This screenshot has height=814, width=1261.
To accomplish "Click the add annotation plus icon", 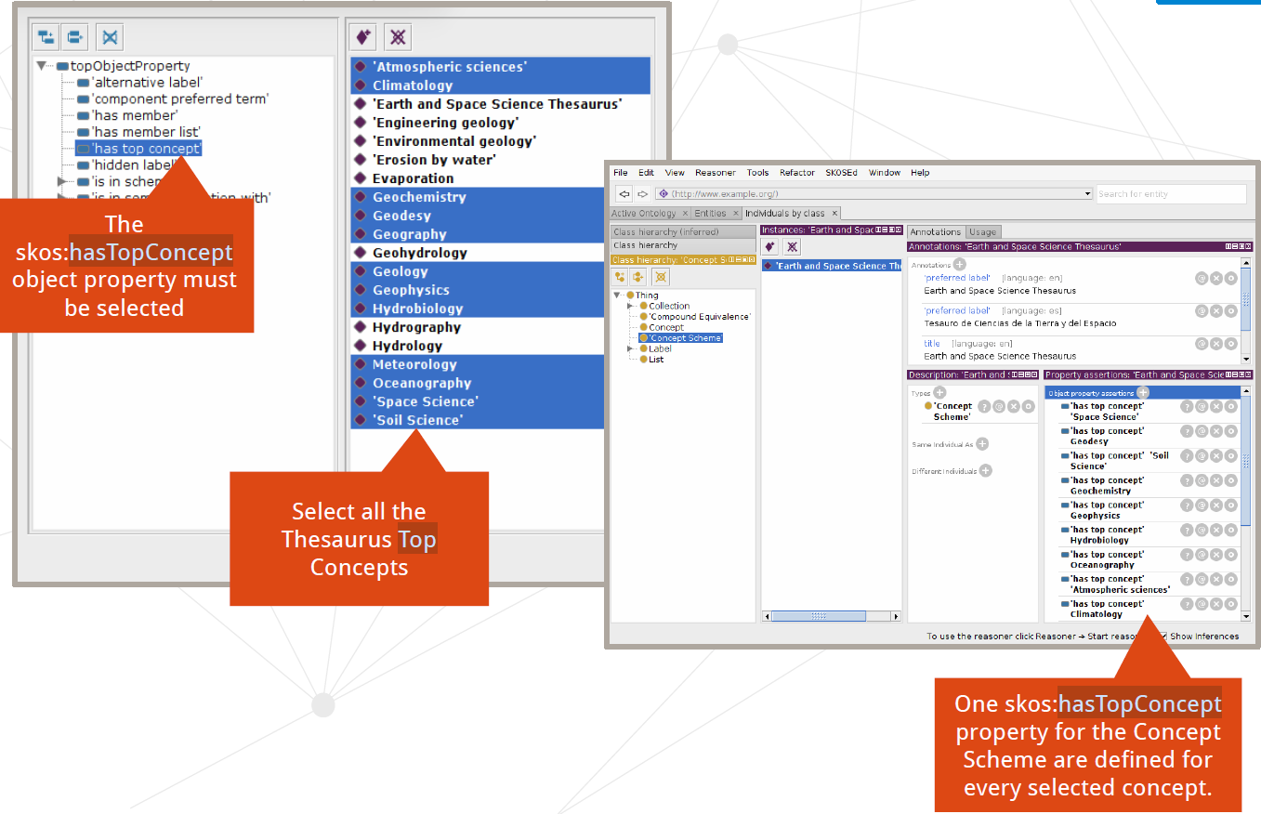I will (x=960, y=265).
